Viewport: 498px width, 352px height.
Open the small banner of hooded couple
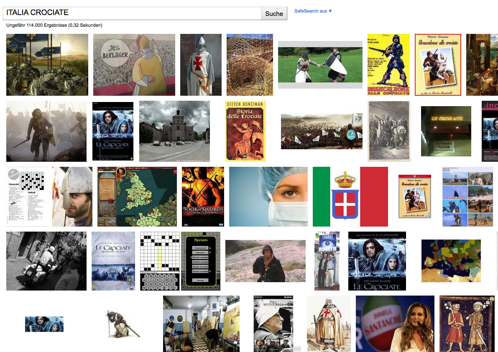tap(44, 324)
